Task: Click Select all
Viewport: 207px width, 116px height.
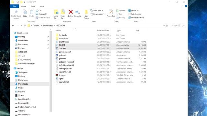Action: (133, 11)
